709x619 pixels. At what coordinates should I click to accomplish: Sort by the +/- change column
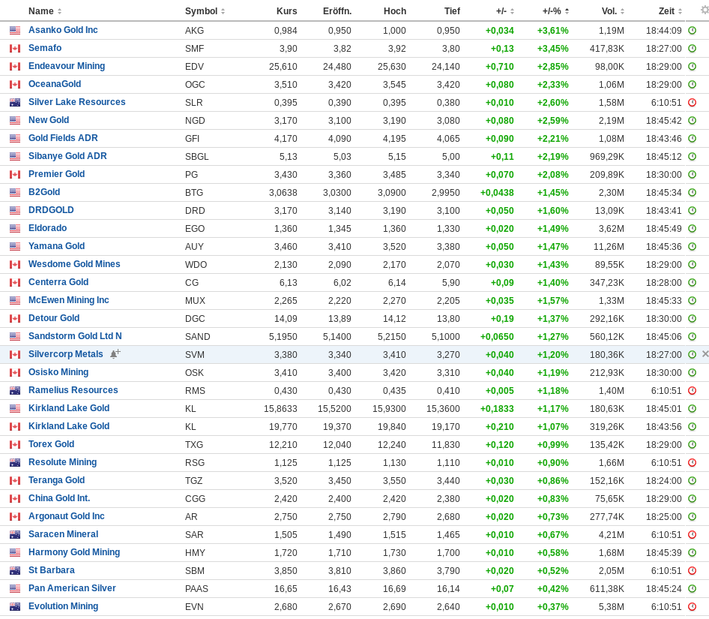(x=504, y=11)
